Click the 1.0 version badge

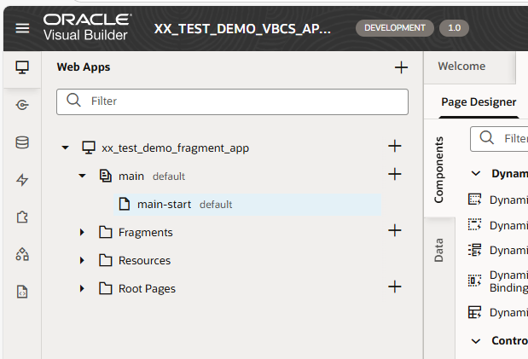pos(454,27)
